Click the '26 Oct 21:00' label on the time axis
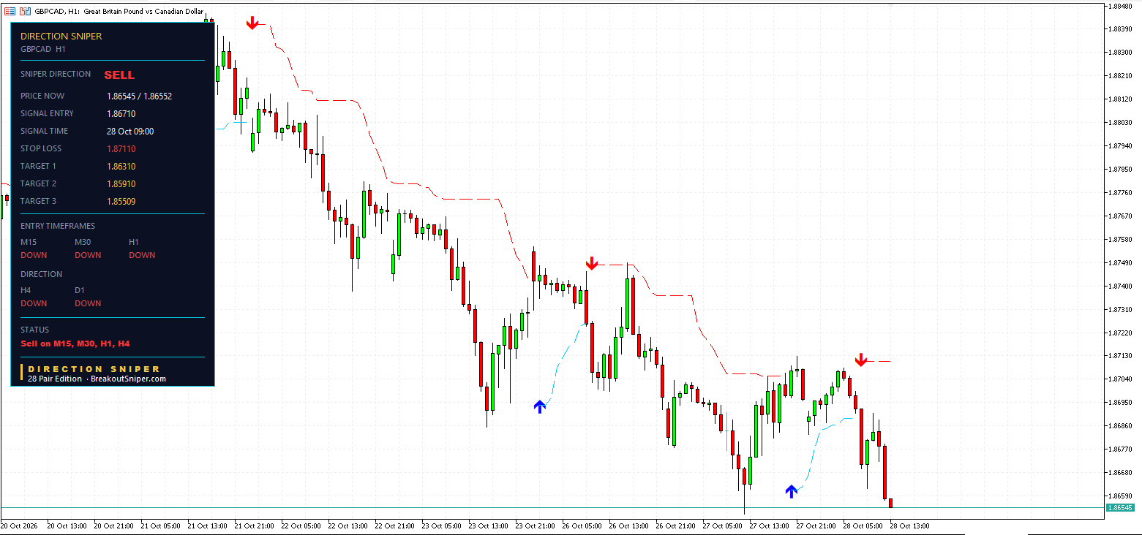 [x=676, y=525]
